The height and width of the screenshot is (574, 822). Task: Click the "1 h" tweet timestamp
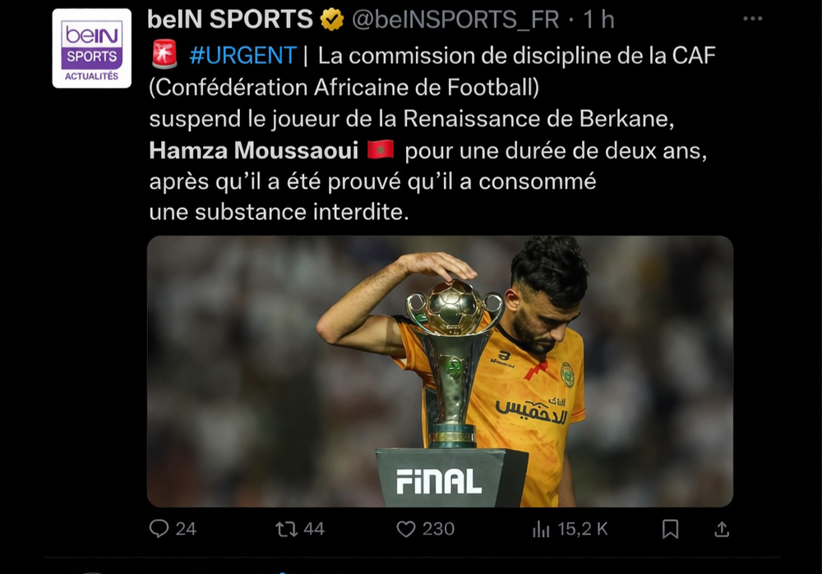click(x=598, y=20)
